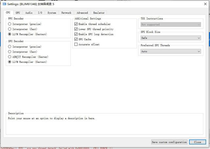Toggle the SPU Cache checkbox
Image resolution: width=210 pixels, height=149 pixels.
pyautogui.click(x=76, y=39)
